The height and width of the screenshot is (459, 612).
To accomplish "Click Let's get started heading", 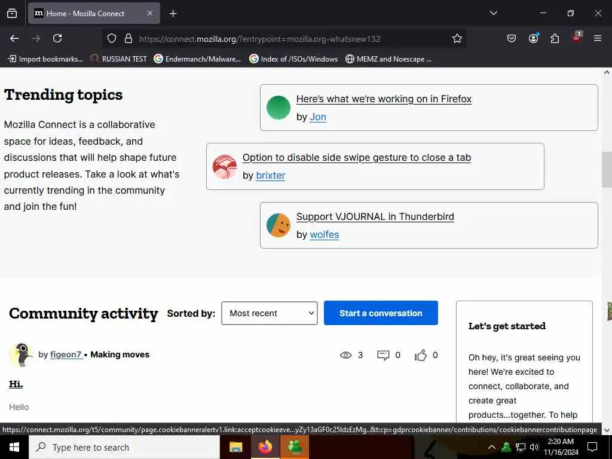I will (507, 326).
